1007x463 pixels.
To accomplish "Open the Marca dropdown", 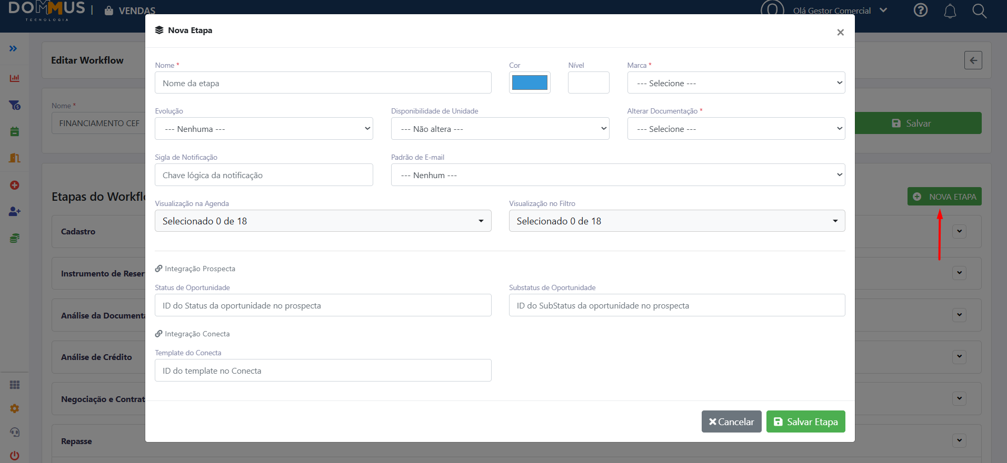I will click(736, 83).
